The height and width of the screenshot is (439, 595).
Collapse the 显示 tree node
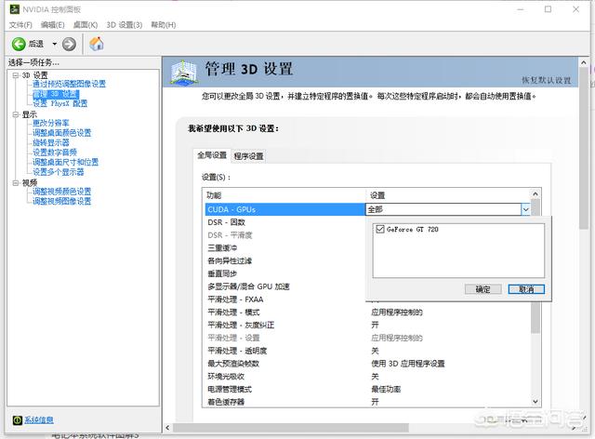pyautogui.click(x=15, y=114)
